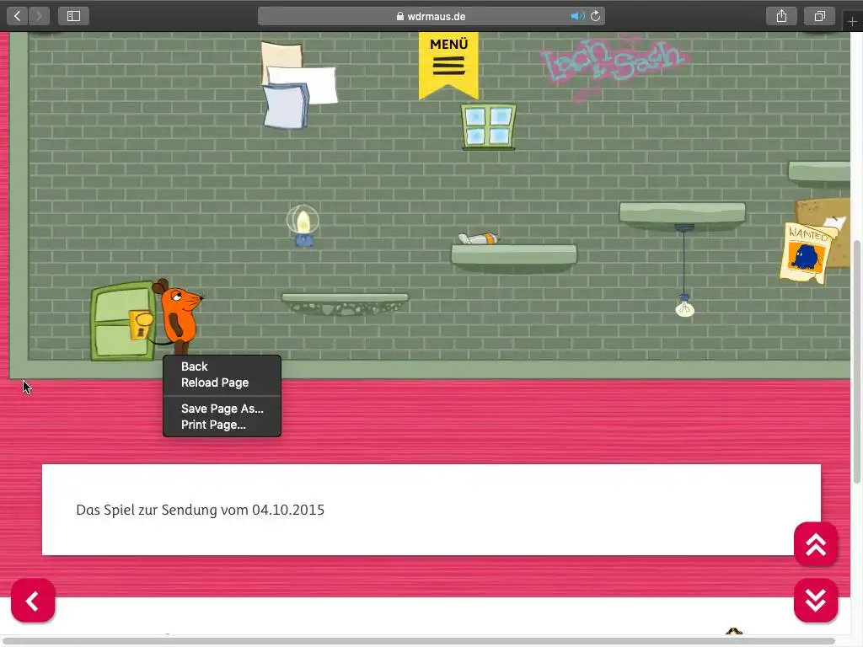
Task: Click the crumbling stone ledge
Action: (345, 303)
